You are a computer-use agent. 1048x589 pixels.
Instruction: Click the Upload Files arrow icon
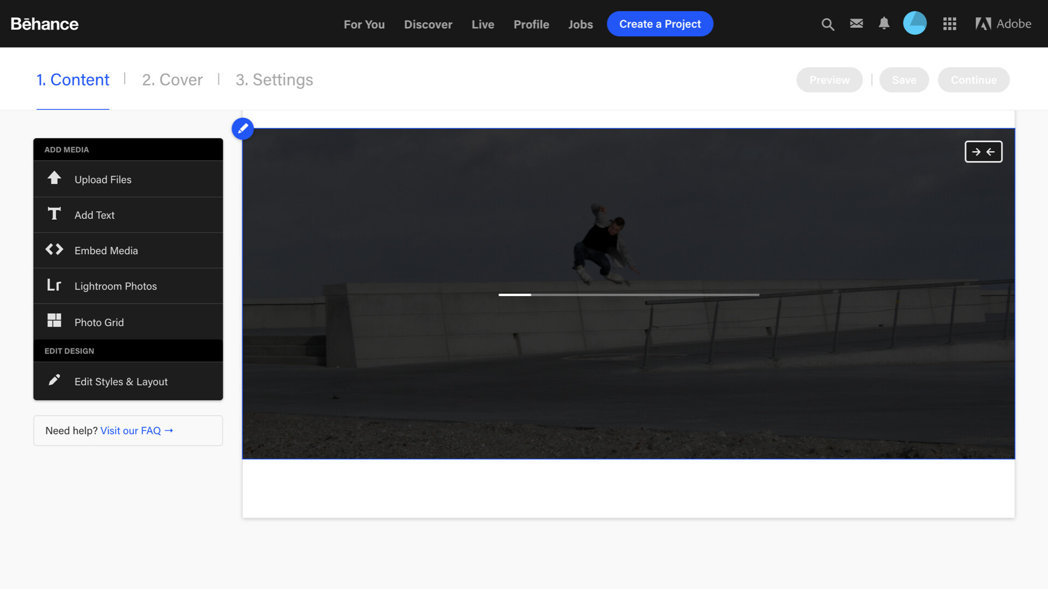point(54,178)
